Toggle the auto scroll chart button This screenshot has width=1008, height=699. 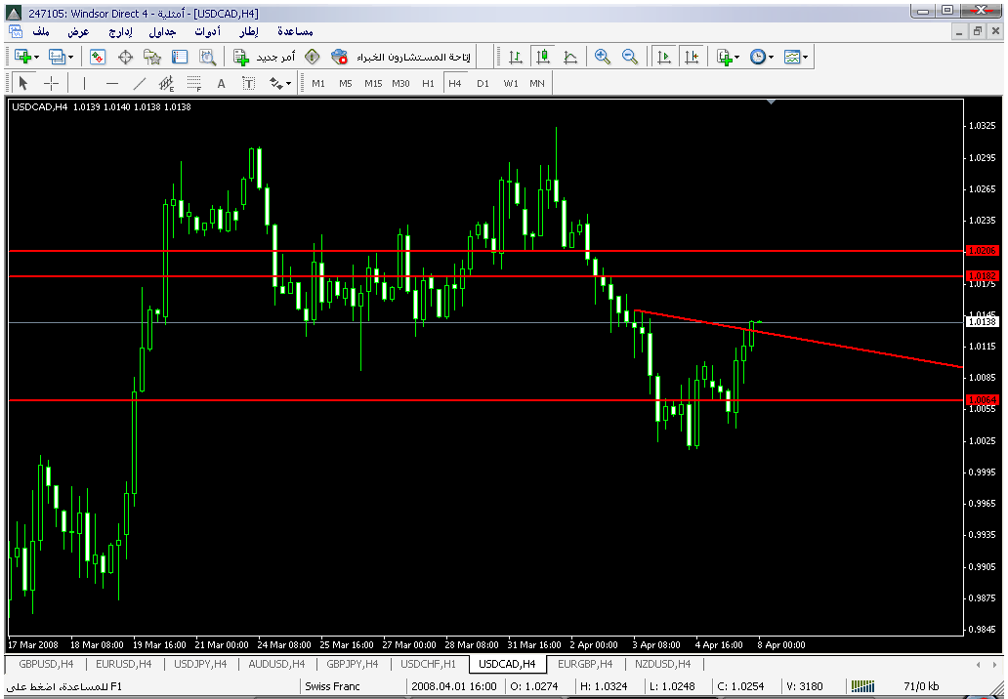click(664, 57)
